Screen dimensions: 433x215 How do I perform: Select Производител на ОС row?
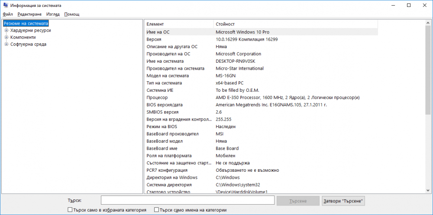[x=261, y=54]
